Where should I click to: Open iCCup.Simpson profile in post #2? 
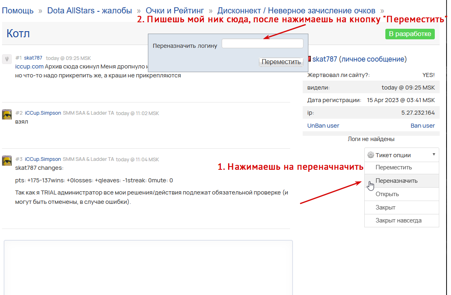pyautogui.click(x=43, y=113)
